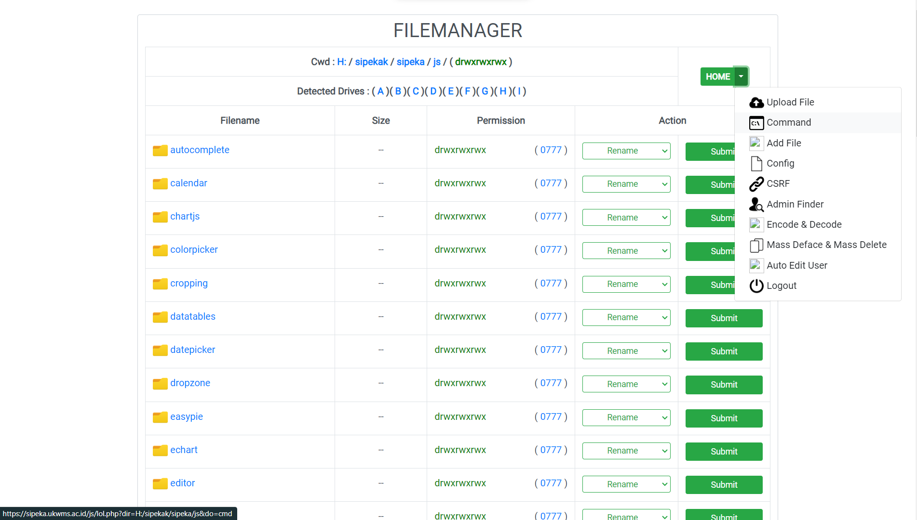The image size is (917, 520).
Task: Open the sipekak path link
Action: (371, 62)
